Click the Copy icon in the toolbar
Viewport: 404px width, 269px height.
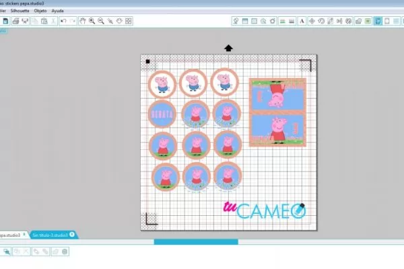coord(35,21)
